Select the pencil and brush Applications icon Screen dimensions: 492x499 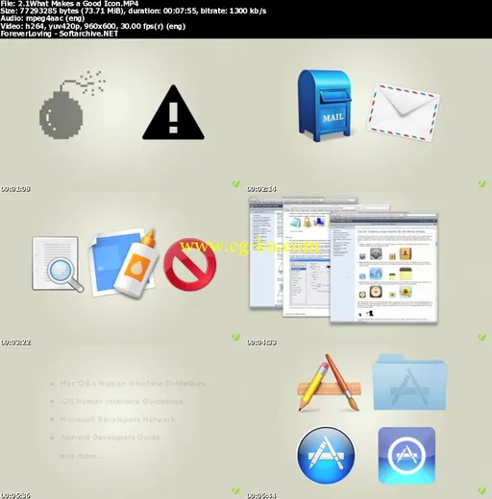pos(329,382)
